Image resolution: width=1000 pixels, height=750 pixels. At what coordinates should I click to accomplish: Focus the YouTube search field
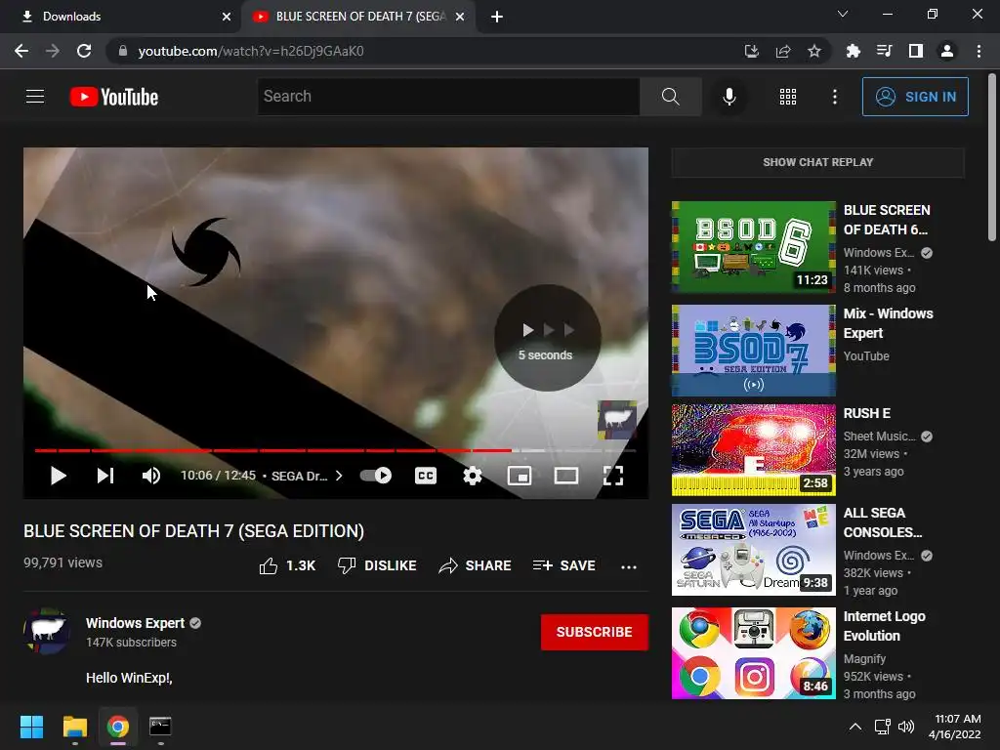coord(448,97)
